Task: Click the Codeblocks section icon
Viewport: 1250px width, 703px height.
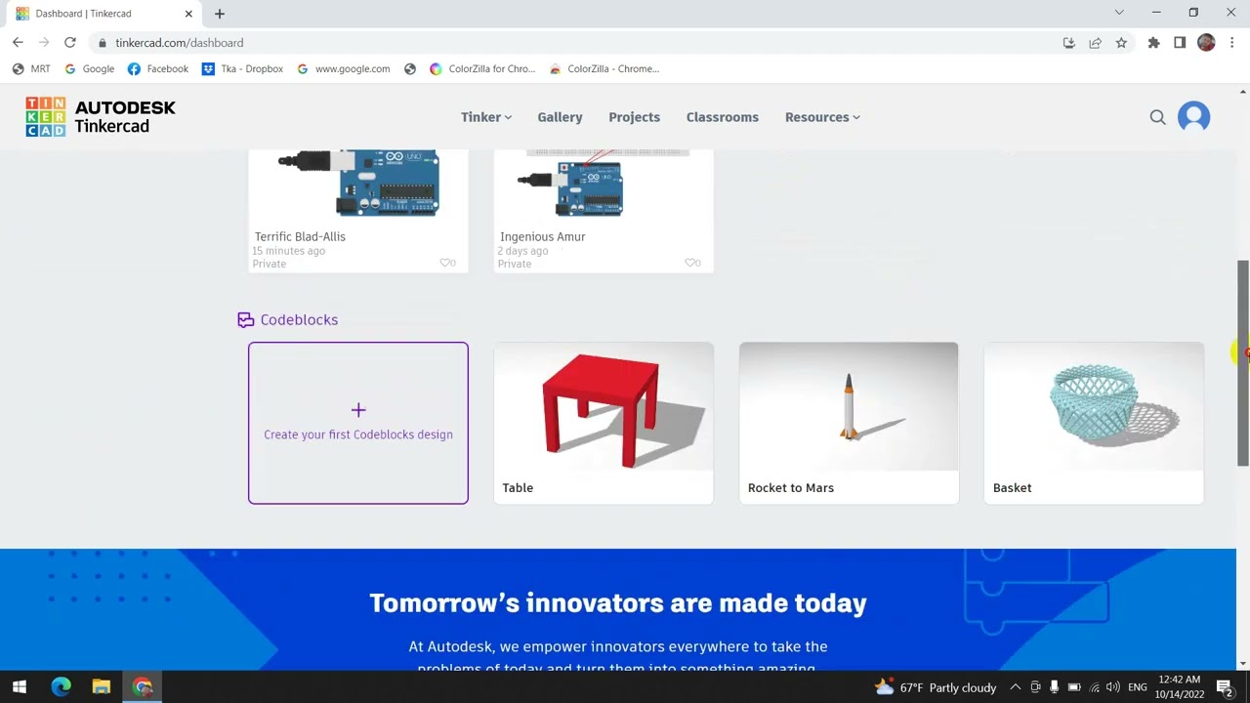Action: pyautogui.click(x=245, y=319)
